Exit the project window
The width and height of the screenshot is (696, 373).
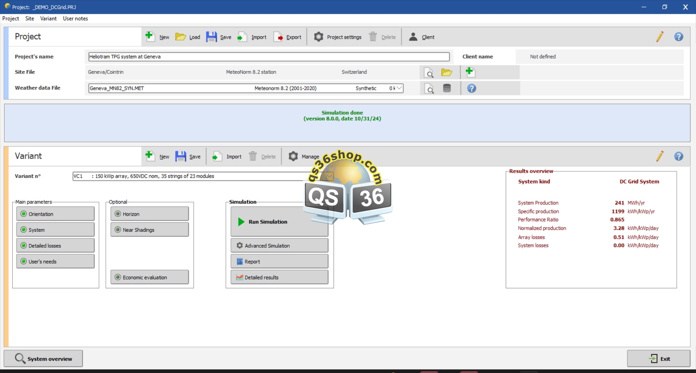pos(659,359)
